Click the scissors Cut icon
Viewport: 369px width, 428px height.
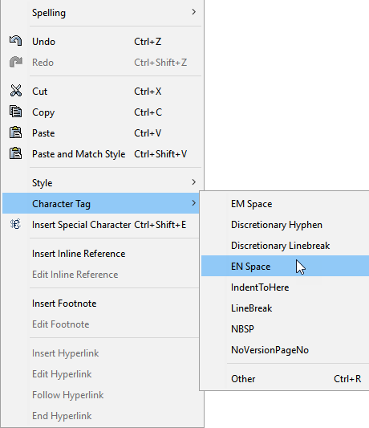click(16, 91)
